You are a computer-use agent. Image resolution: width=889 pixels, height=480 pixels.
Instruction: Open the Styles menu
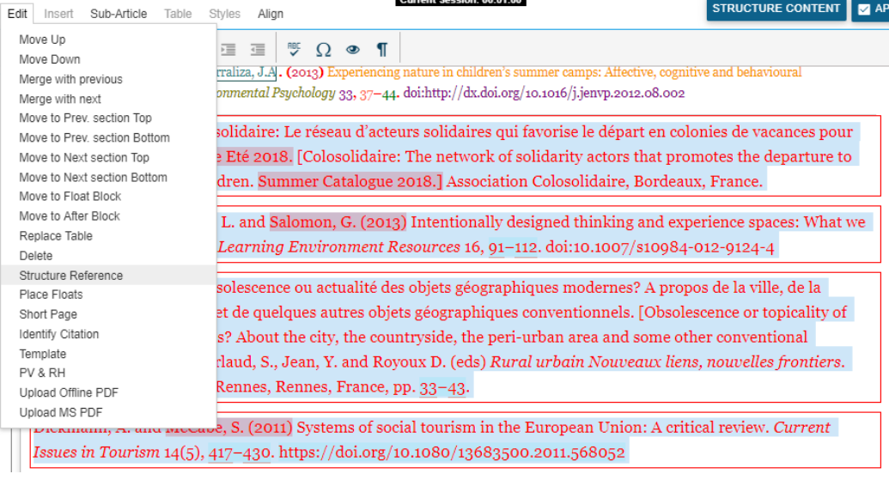(x=224, y=14)
